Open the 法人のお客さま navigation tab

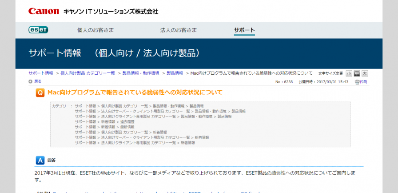(x=179, y=30)
